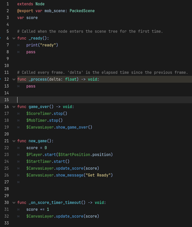Viewport: 192px width, 227px height.
Task: Click the 'mob_scene' variable name
Action: click(x=55, y=11)
